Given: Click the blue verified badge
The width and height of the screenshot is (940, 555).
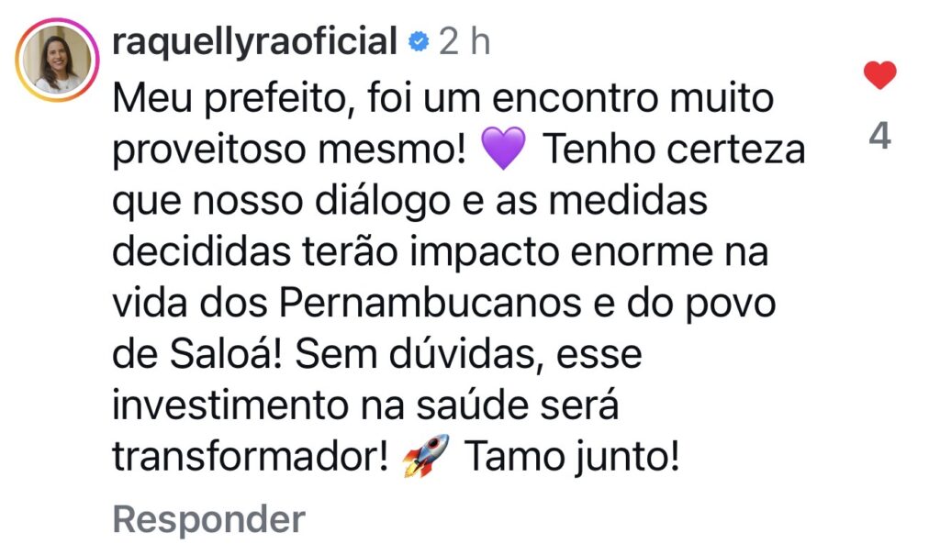Looking at the screenshot, I should [x=419, y=42].
